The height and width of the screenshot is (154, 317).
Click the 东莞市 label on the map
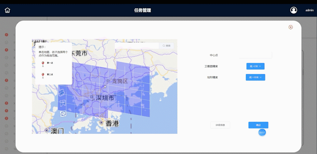tap(78, 53)
